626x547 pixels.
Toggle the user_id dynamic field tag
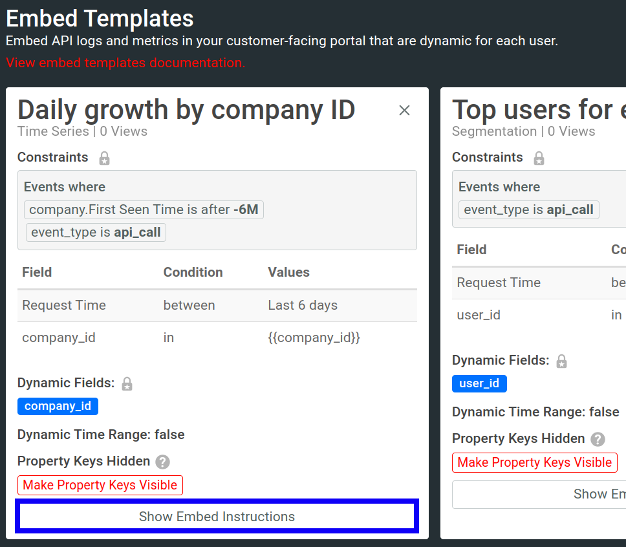[479, 383]
